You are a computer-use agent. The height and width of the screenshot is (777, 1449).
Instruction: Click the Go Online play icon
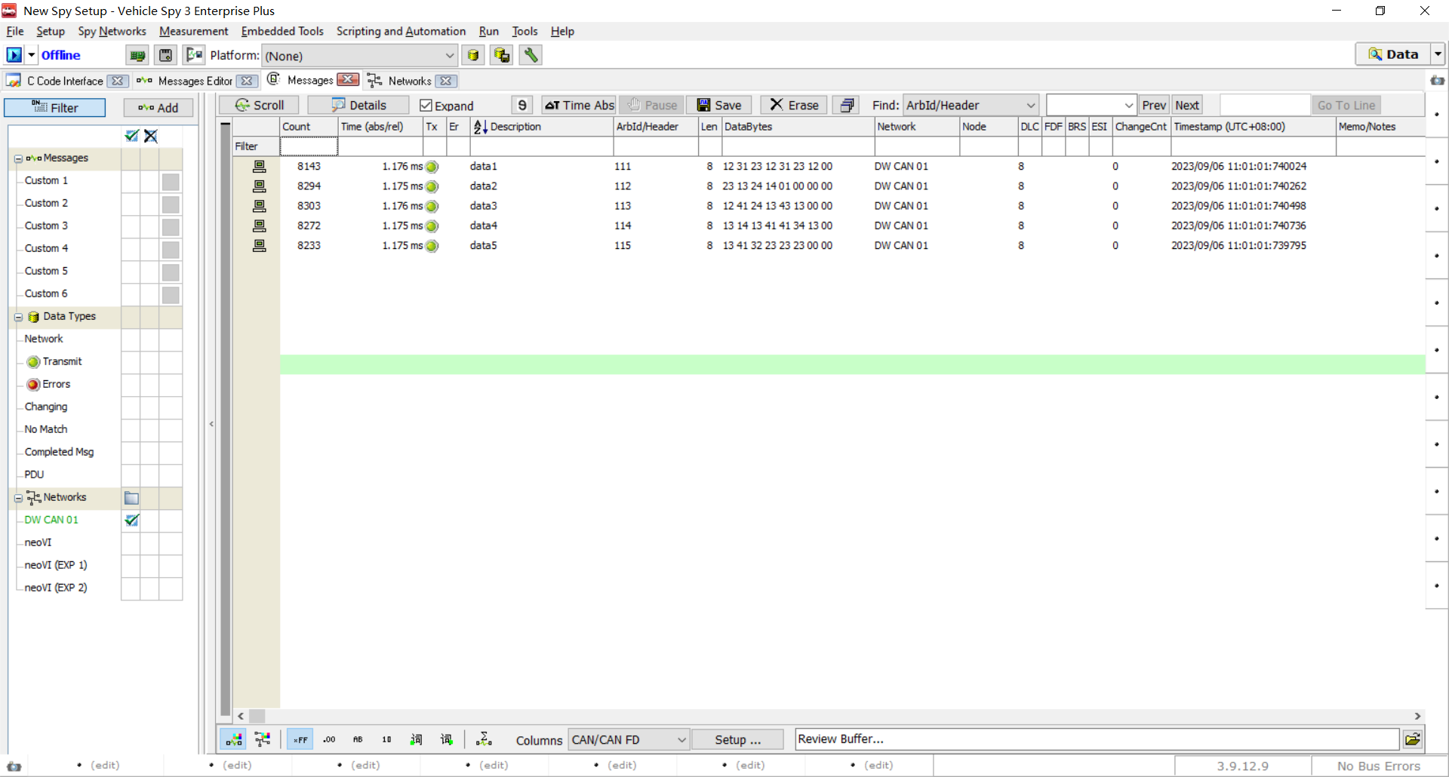(14, 55)
